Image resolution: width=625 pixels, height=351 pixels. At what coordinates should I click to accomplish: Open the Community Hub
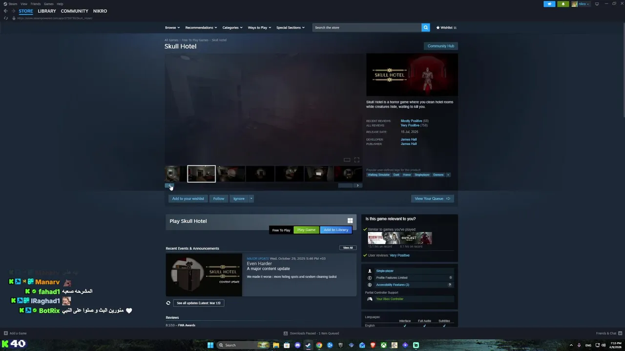[x=441, y=46]
